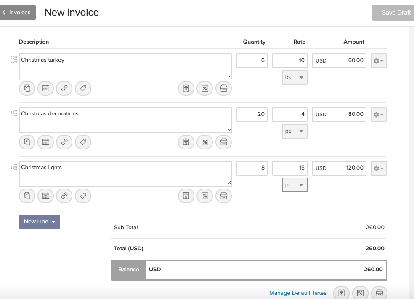Click quantity field of Christmas decorations
This screenshot has height=299, width=414.
coord(252,114)
